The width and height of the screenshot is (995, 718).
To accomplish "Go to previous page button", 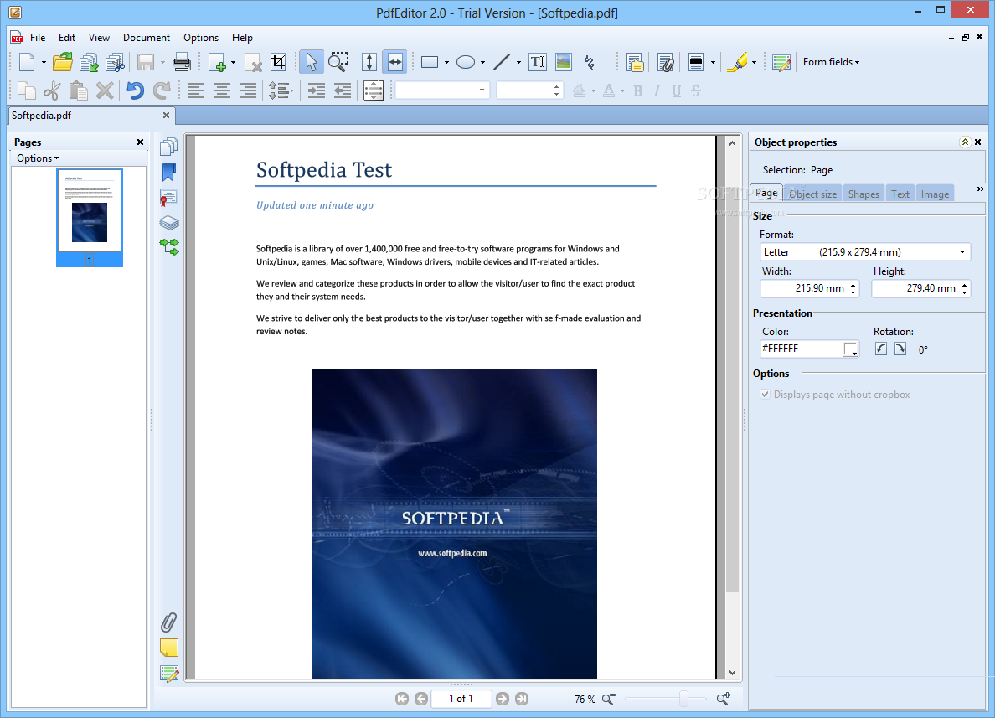I will (x=421, y=699).
